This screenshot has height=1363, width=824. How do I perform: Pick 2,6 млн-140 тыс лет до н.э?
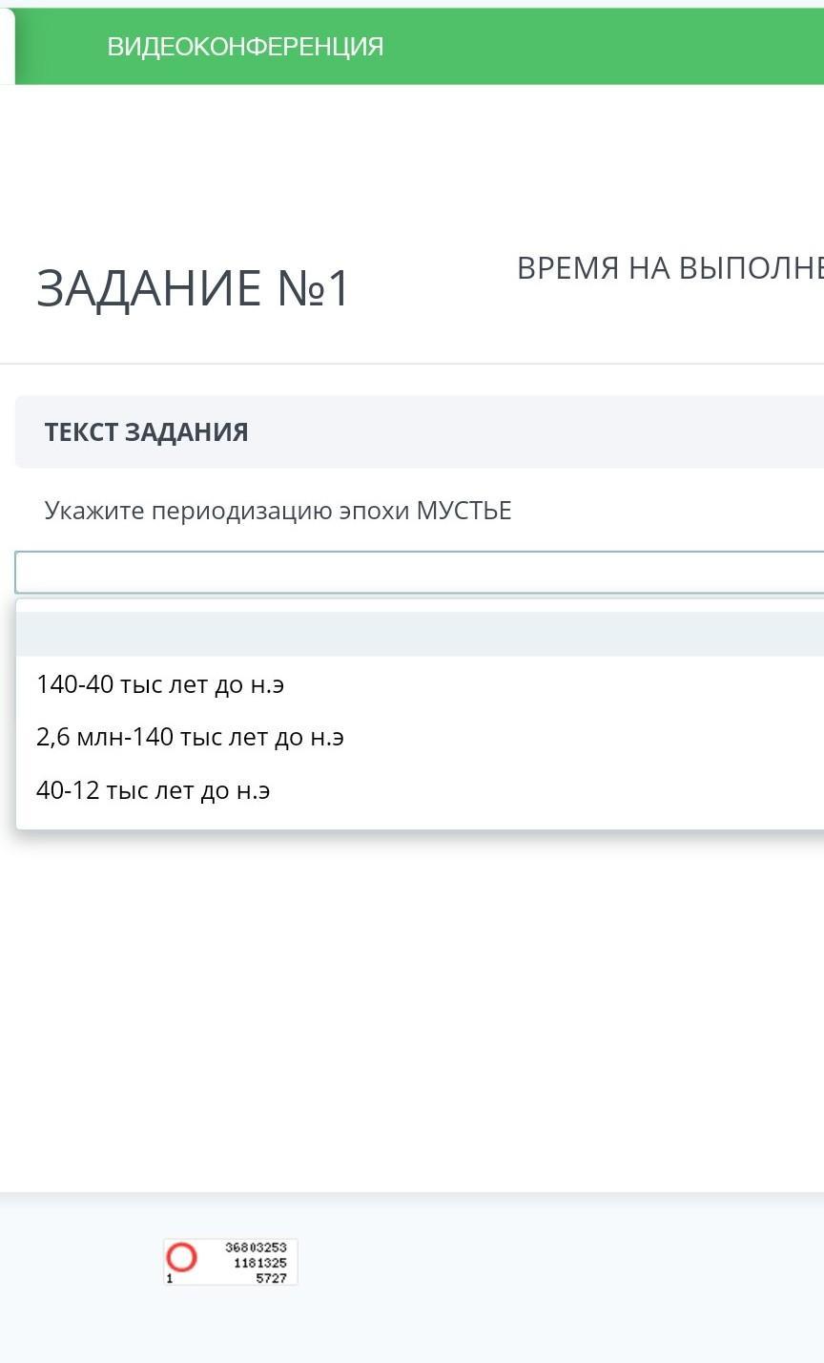(190, 737)
